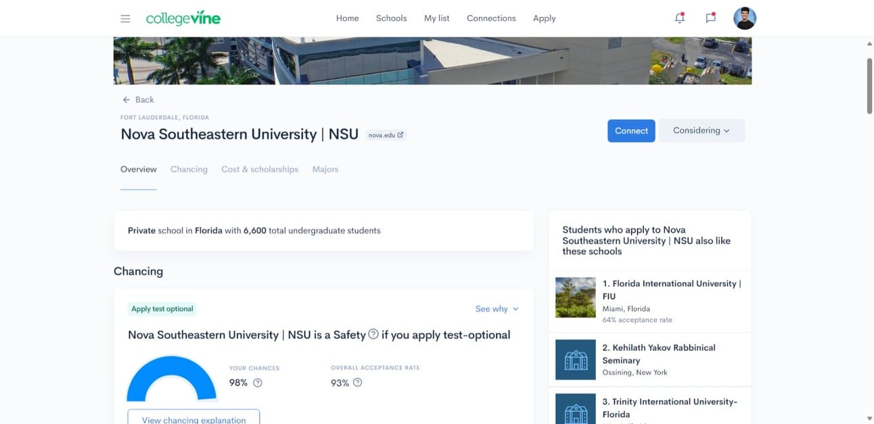Click '64% acceptance rate' text
Viewport: 874px width, 424px height.
click(x=637, y=320)
